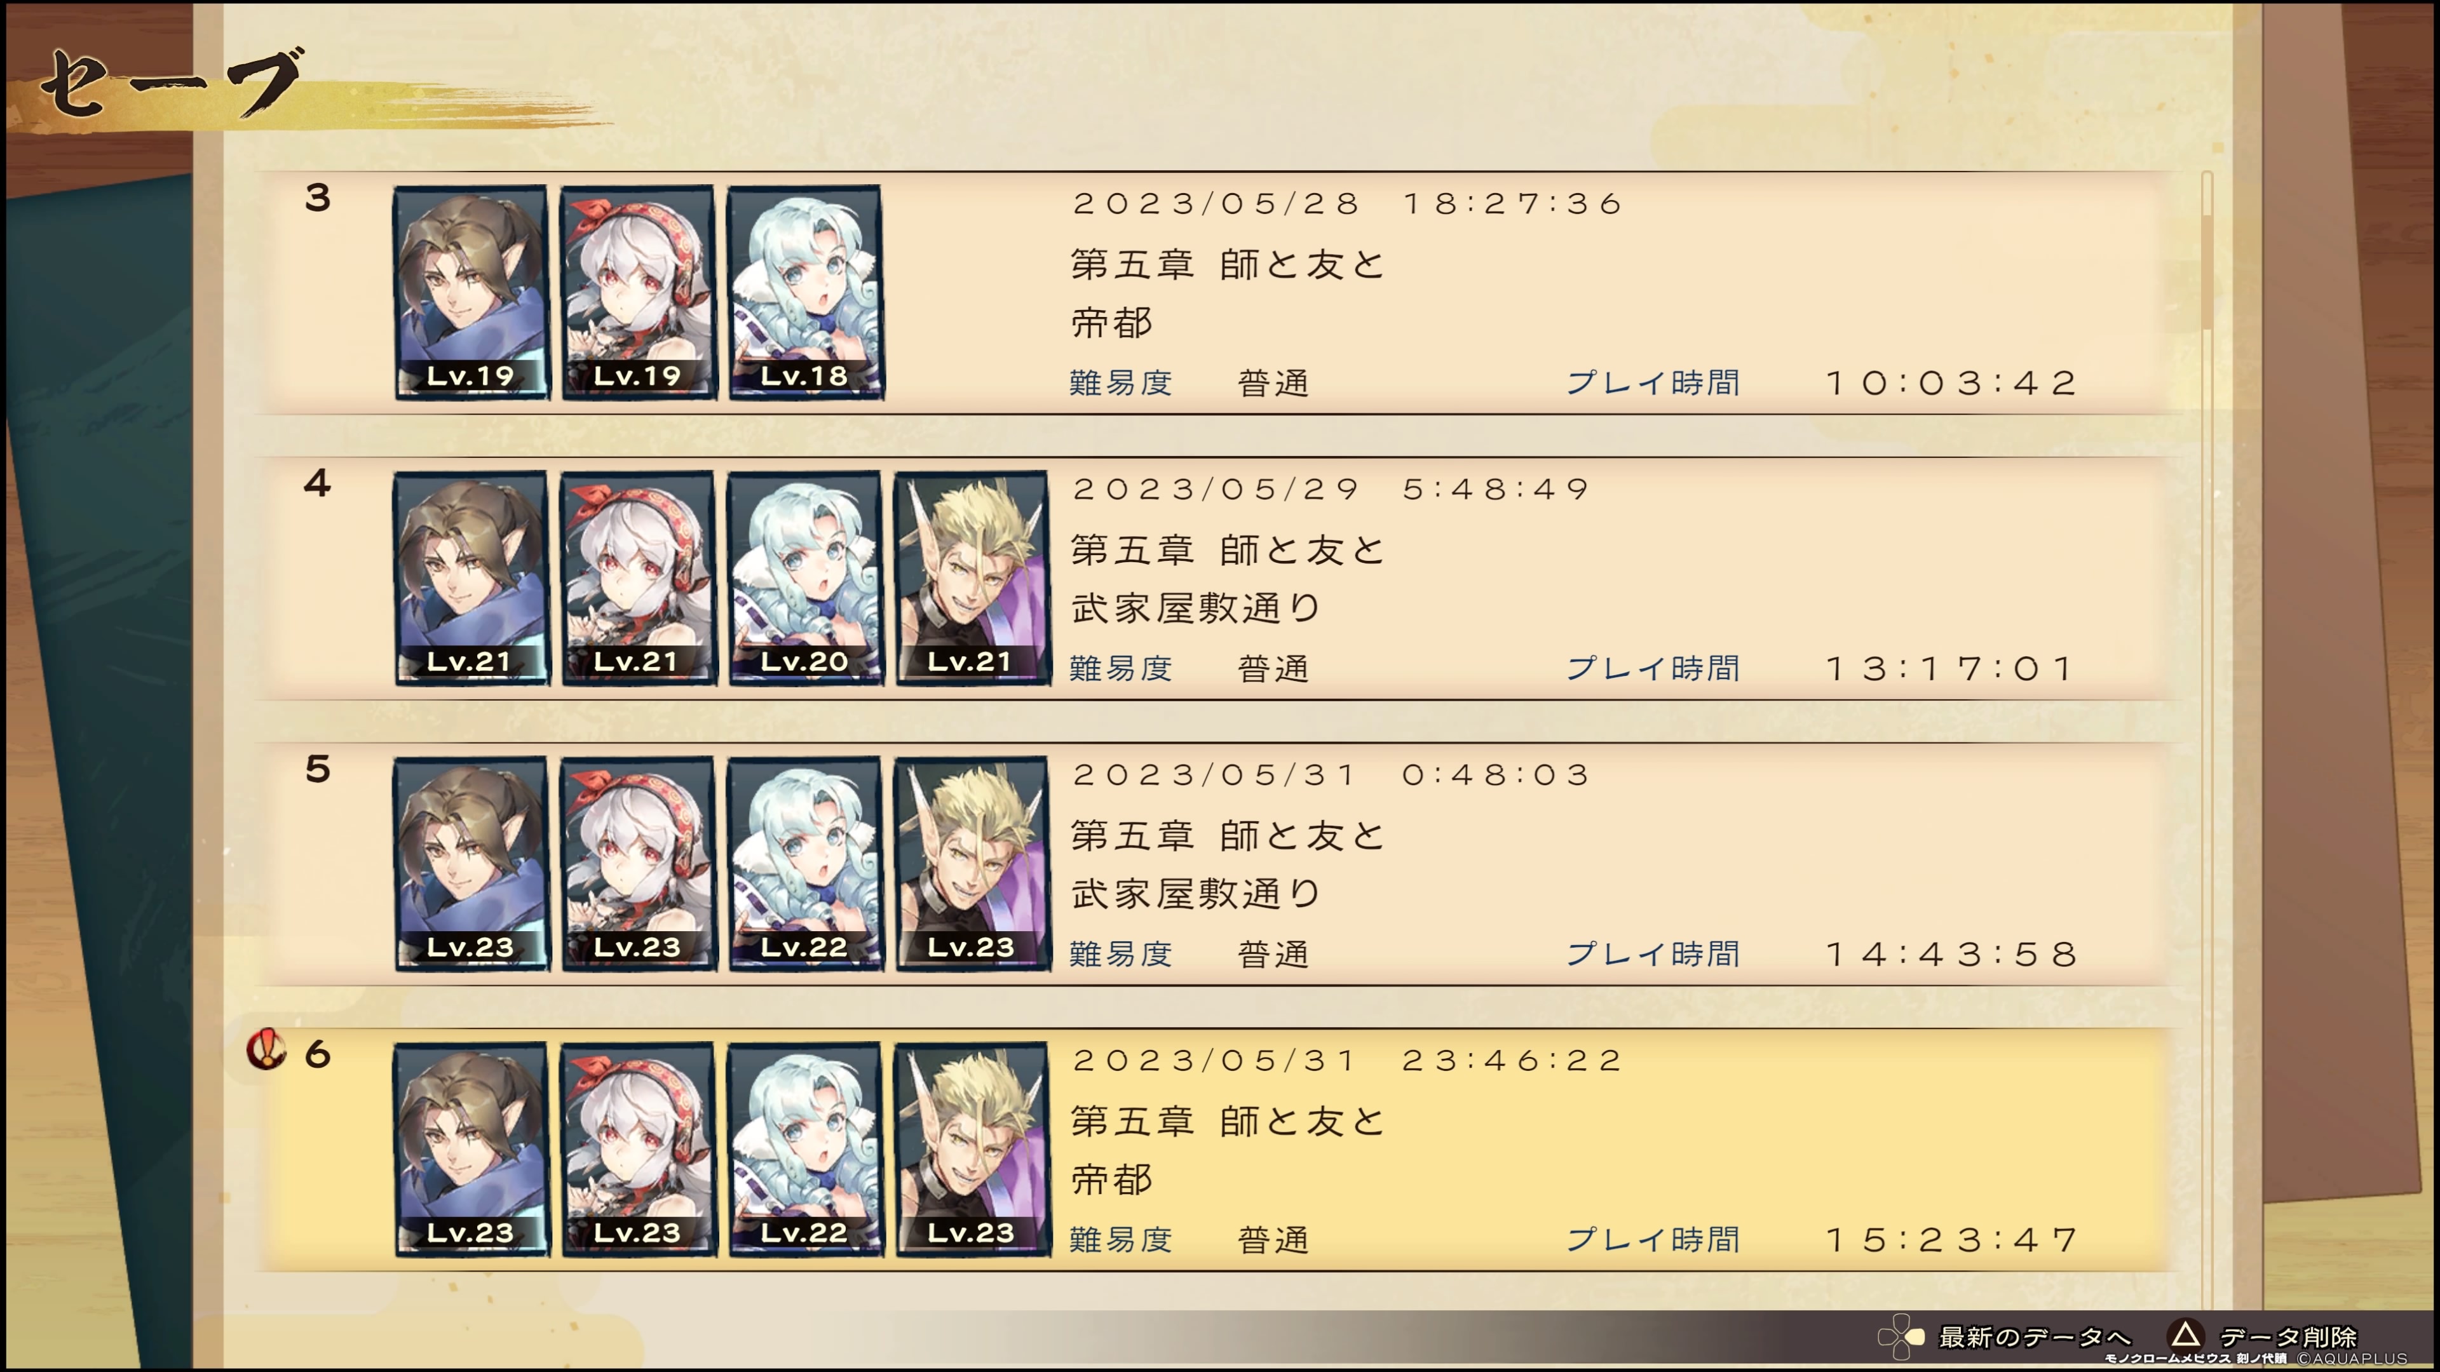Click the red-bandana girl Lv.23 portrait in slot 5
The height and width of the screenshot is (1372, 2440).
[x=639, y=864]
